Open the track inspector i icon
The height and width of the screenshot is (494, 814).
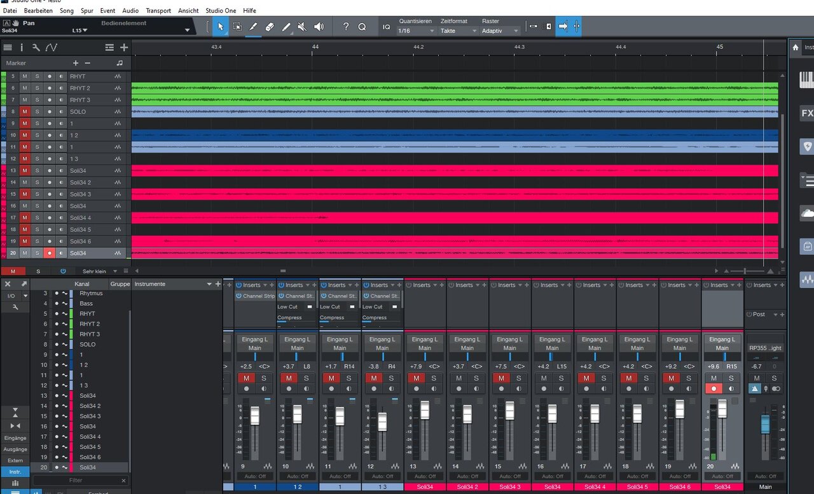tap(22, 47)
